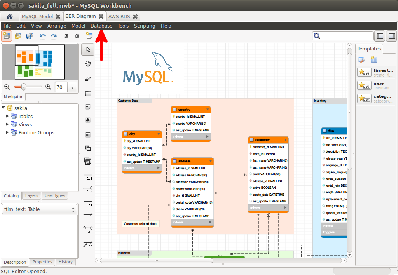Expand the Tables tree node
The width and height of the screenshot is (398, 275).
coord(7,116)
